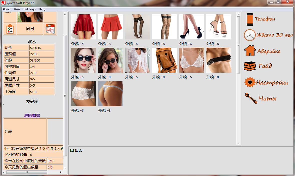Click the clipboard checklist icon
This screenshot has width=295, height=176.
point(10,29)
